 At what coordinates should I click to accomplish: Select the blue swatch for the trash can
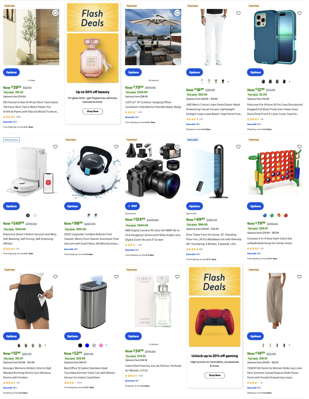tap(87, 345)
